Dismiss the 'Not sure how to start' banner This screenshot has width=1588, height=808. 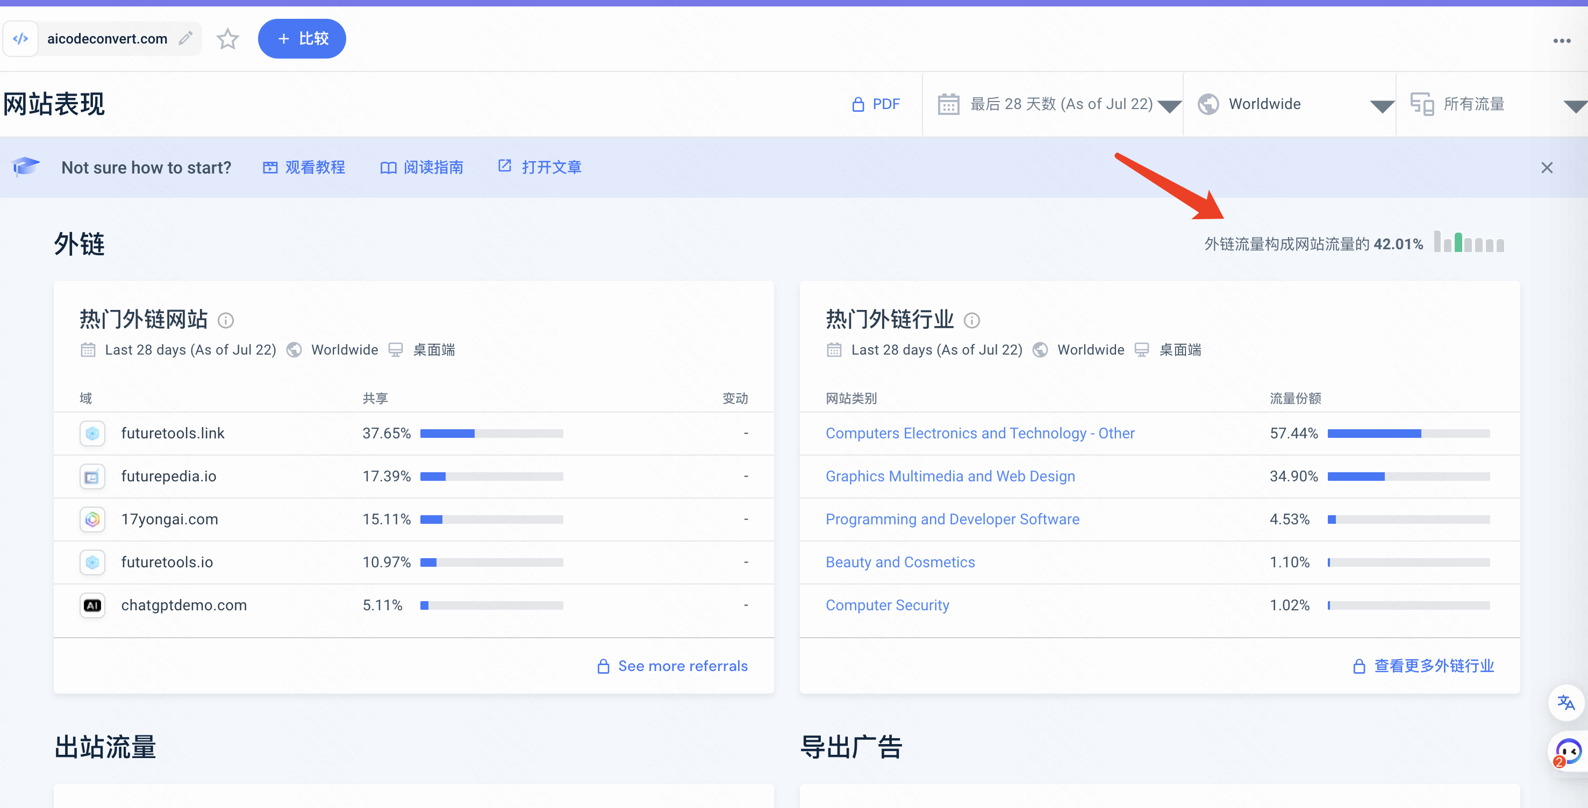(x=1546, y=168)
